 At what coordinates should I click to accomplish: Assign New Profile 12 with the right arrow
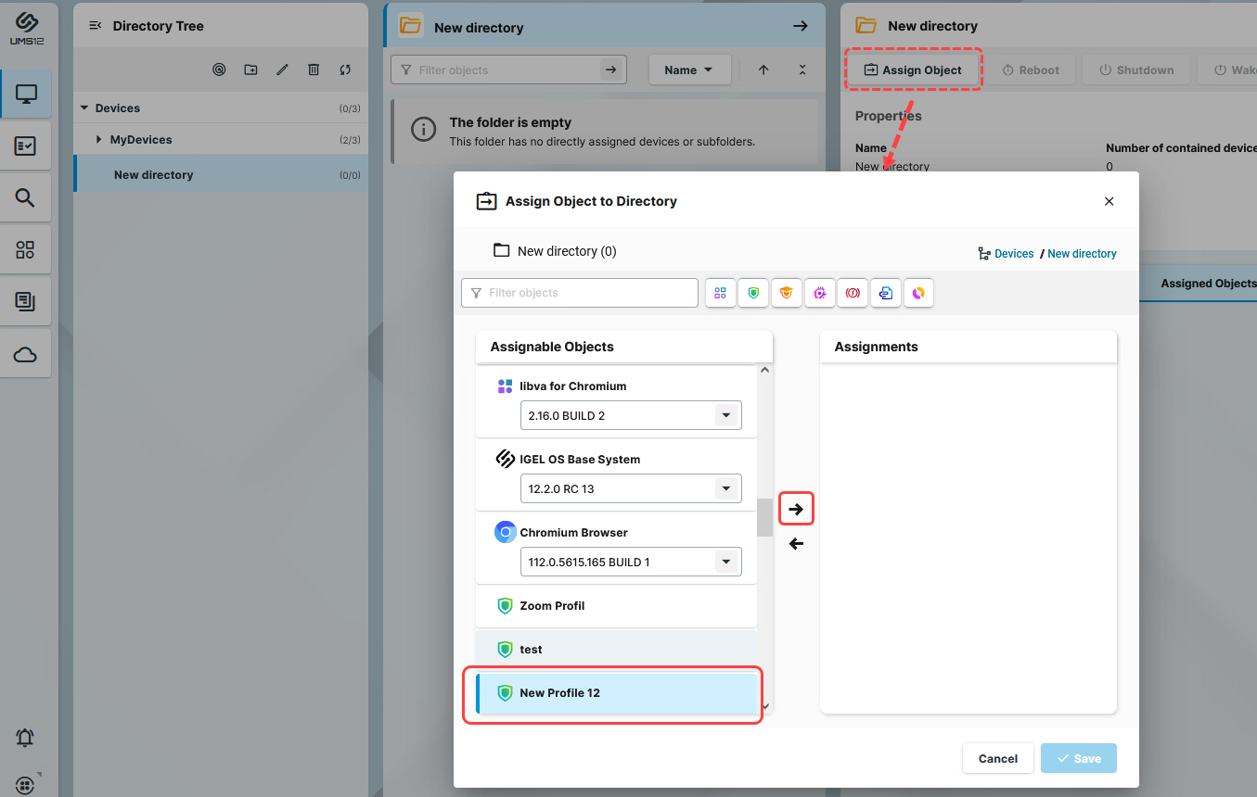point(796,508)
